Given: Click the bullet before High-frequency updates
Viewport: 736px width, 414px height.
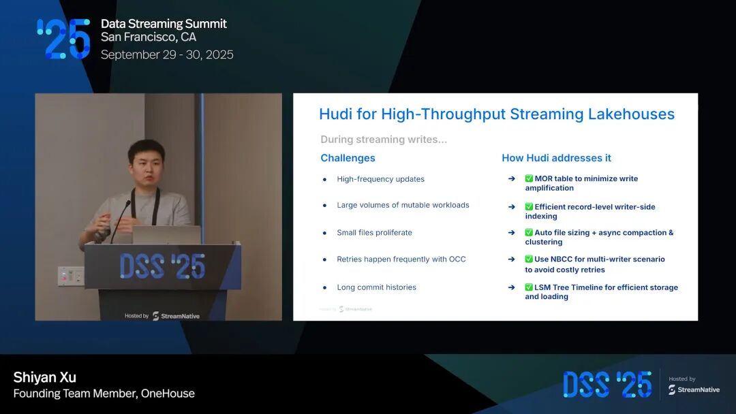Looking at the screenshot, I should (x=325, y=180).
